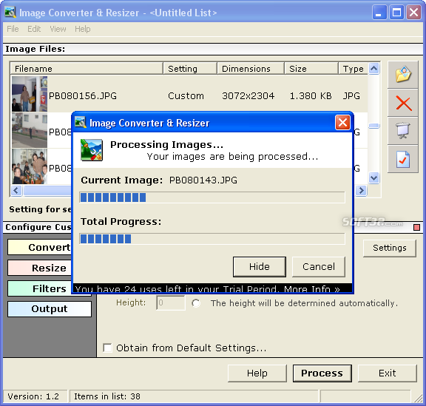426x406 pixels.
Task: Open the Edit menu
Action: (34, 29)
